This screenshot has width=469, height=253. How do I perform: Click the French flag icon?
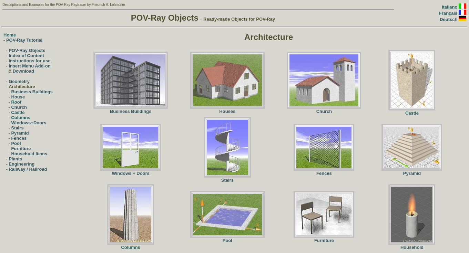[x=462, y=12]
